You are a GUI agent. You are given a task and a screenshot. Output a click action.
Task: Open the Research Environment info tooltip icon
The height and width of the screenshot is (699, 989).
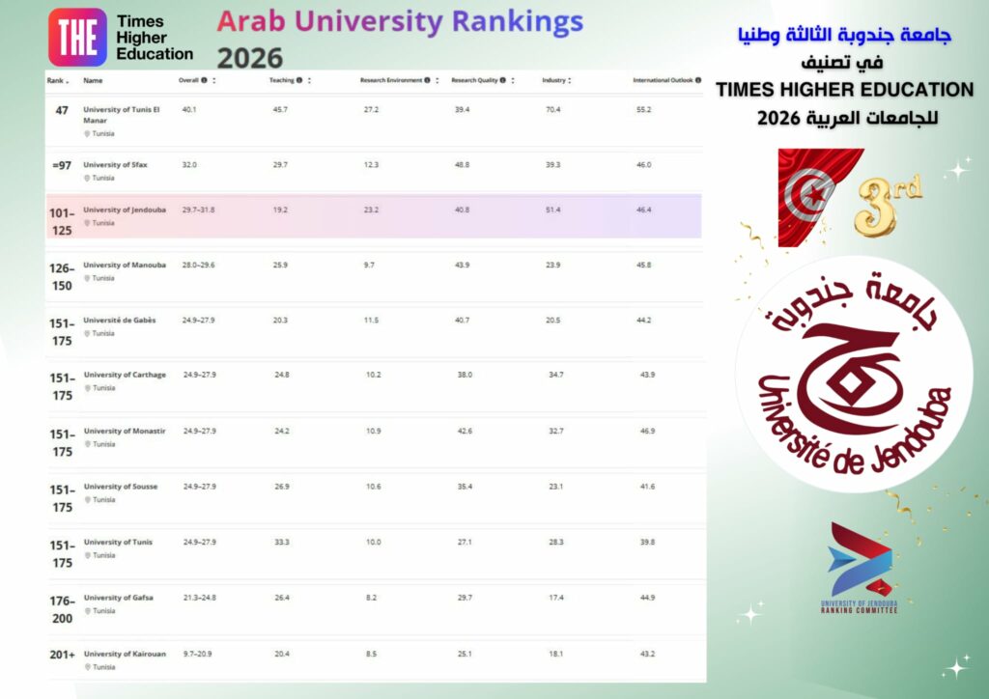click(x=428, y=81)
